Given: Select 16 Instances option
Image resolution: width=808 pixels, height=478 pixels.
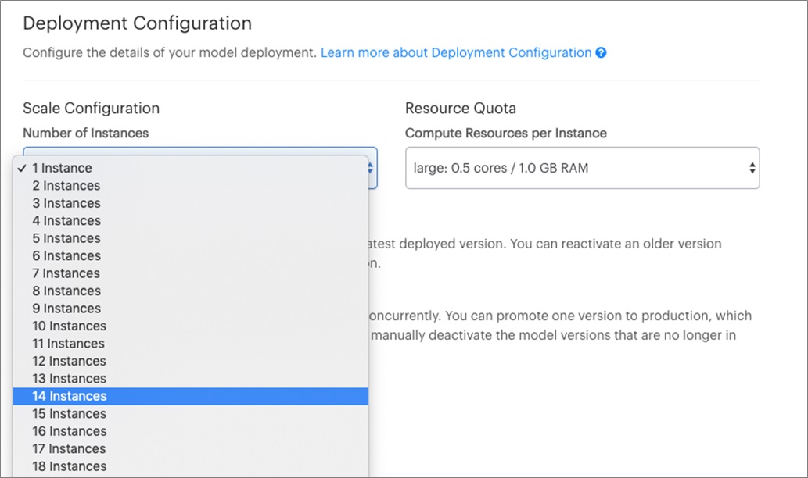Looking at the screenshot, I should [191, 431].
